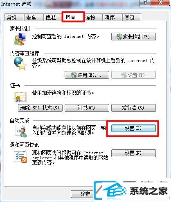Confirm with the 确定 button

click(x=83, y=194)
